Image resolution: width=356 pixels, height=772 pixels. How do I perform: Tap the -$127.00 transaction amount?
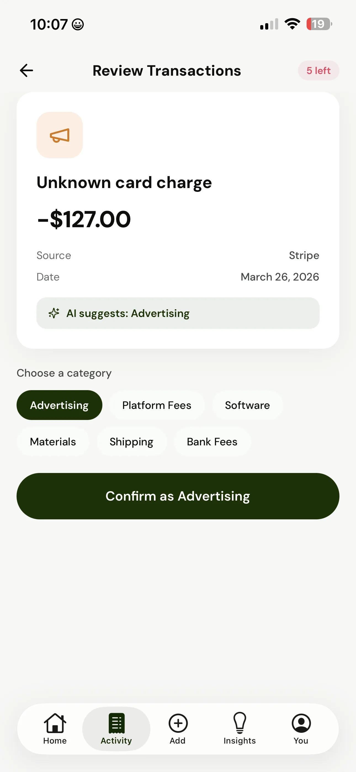click(84, 219)
